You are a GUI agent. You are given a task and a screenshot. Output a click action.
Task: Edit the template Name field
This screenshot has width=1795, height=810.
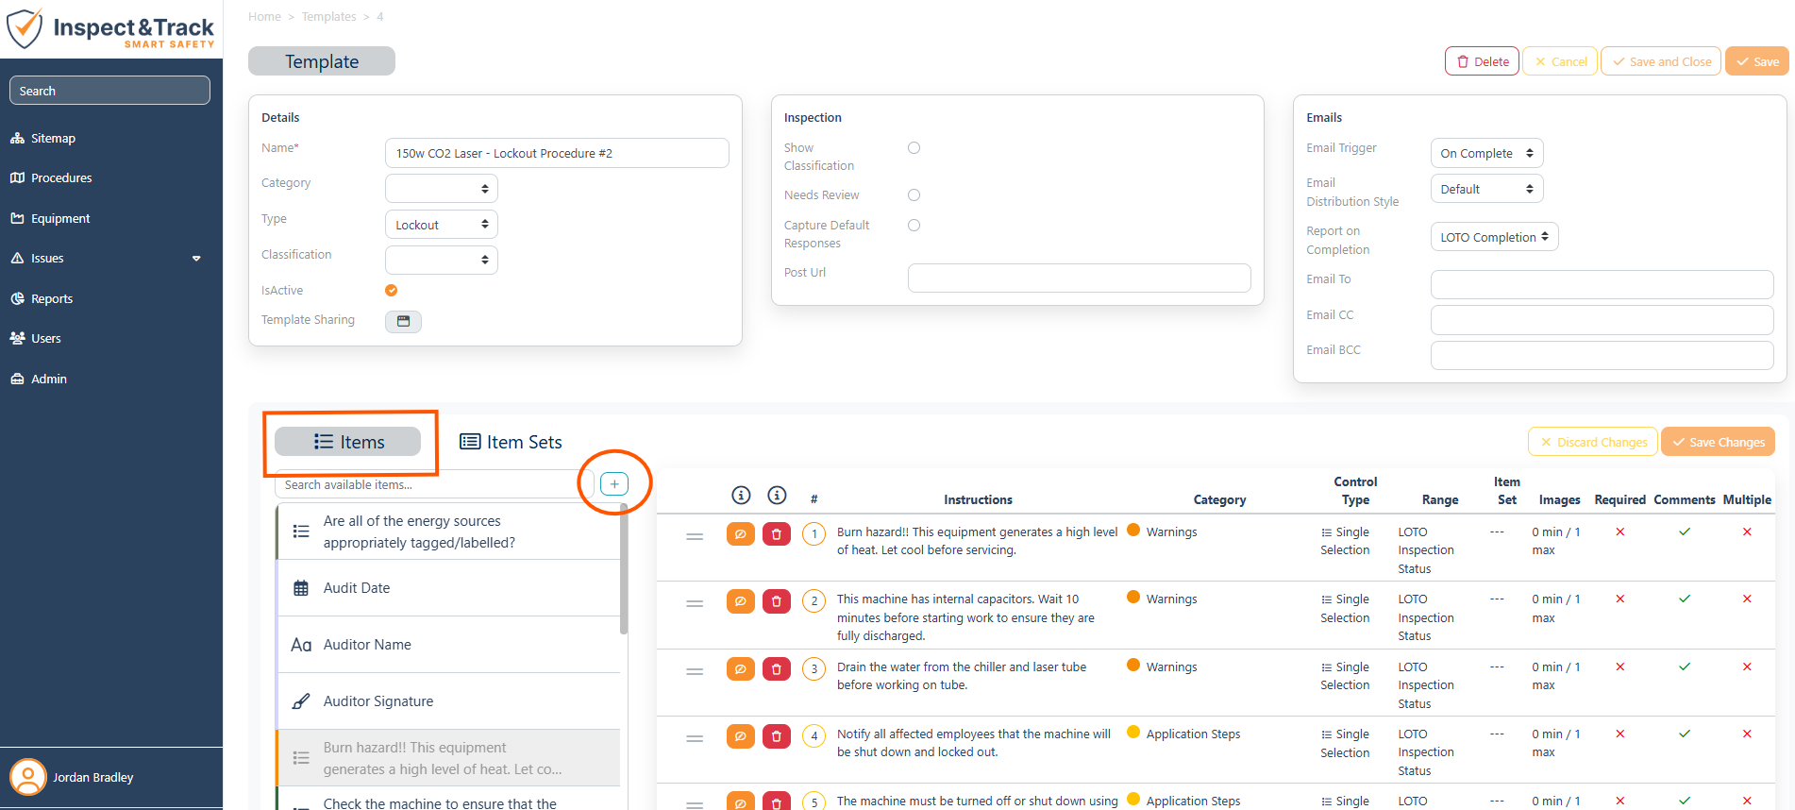557,153
